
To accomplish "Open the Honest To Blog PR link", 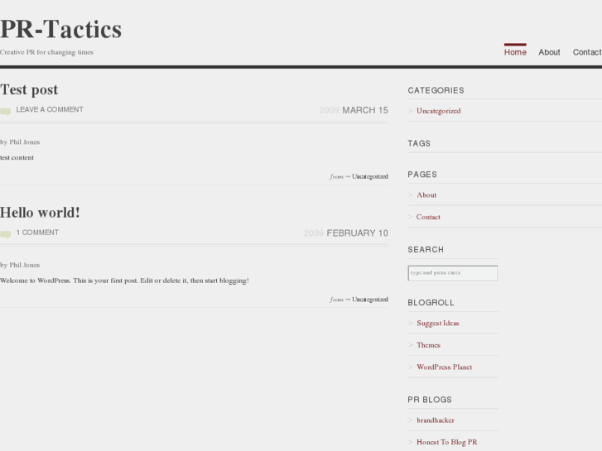I will click(447, 442).
